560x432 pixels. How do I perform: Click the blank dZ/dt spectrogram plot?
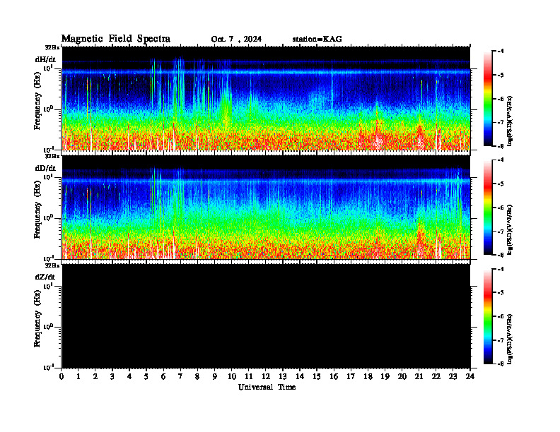coord(266,316)
